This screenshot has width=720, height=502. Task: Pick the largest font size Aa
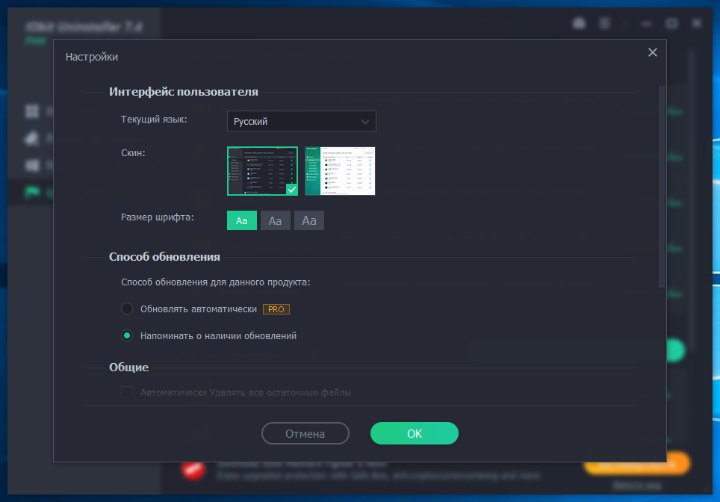click(x=309, y=220)
